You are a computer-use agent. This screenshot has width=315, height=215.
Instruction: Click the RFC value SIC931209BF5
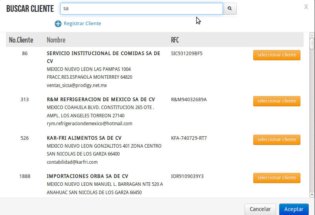[187, 53]
